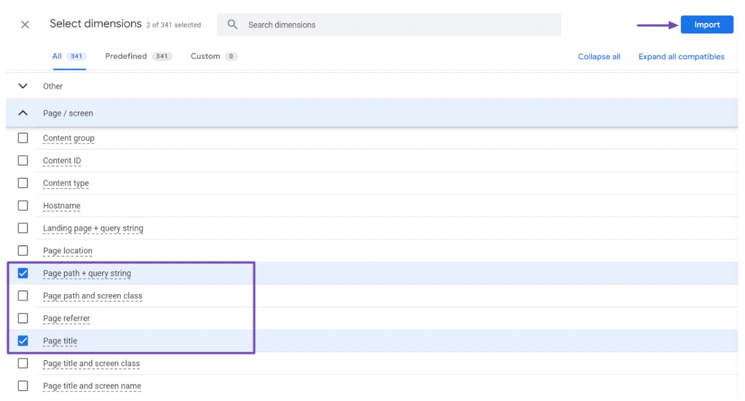Click Expand all compatibles link
Screen dimensions: 745x401
(x=681, y=57)
